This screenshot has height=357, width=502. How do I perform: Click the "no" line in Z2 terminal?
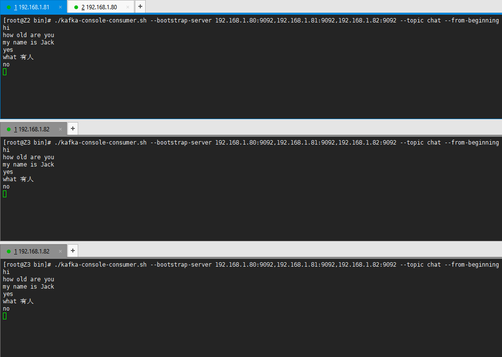coord(6,64)
